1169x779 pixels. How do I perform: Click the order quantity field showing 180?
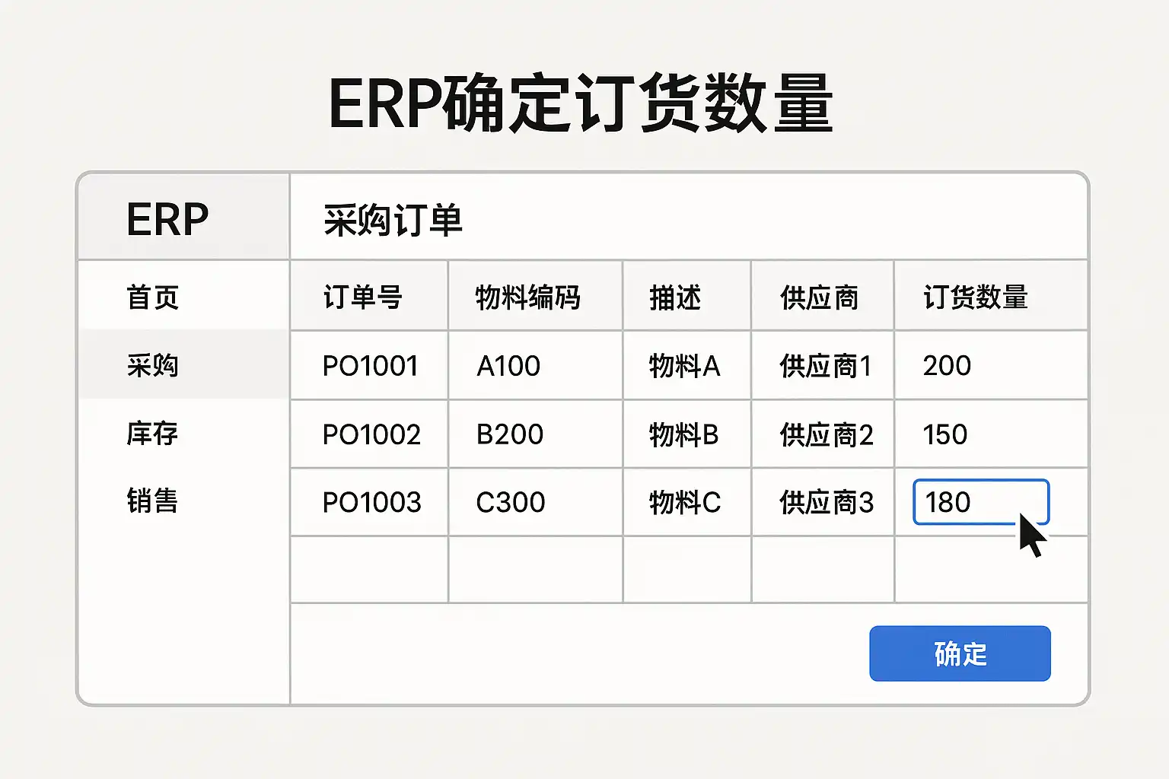(980, 502)
